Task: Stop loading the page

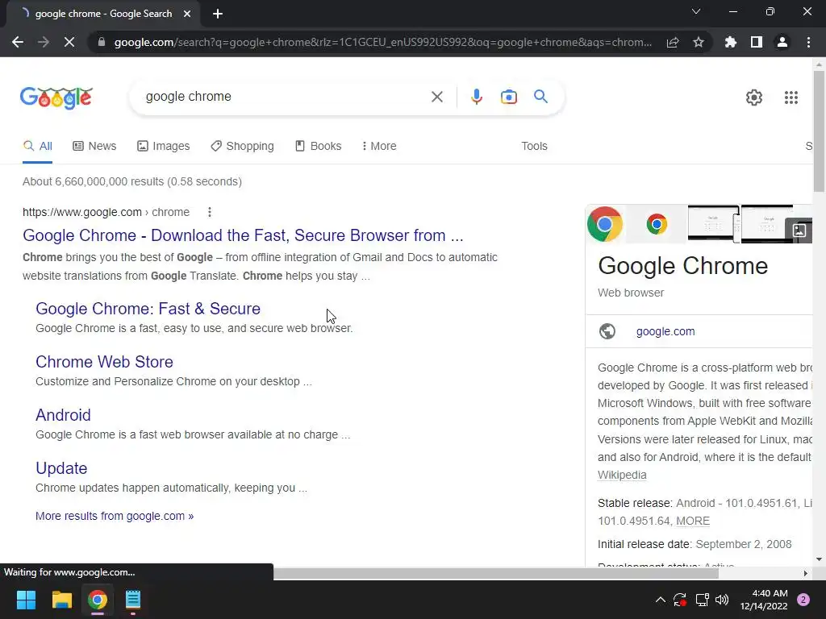Action: (x=69, y=42)
